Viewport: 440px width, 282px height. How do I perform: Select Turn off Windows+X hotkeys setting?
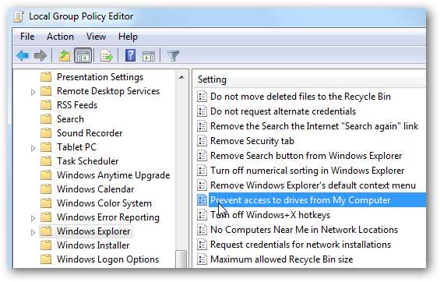coord(270,215)
